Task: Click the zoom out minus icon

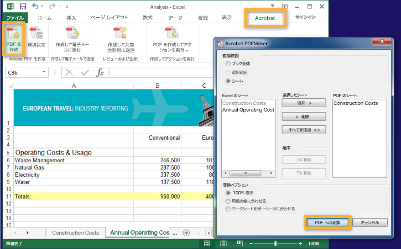Action: [x=251, y=243]
